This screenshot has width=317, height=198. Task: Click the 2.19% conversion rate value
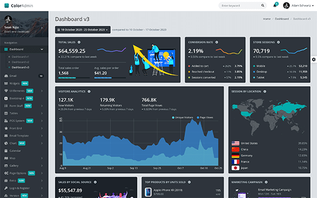click(x=195, y=51)
